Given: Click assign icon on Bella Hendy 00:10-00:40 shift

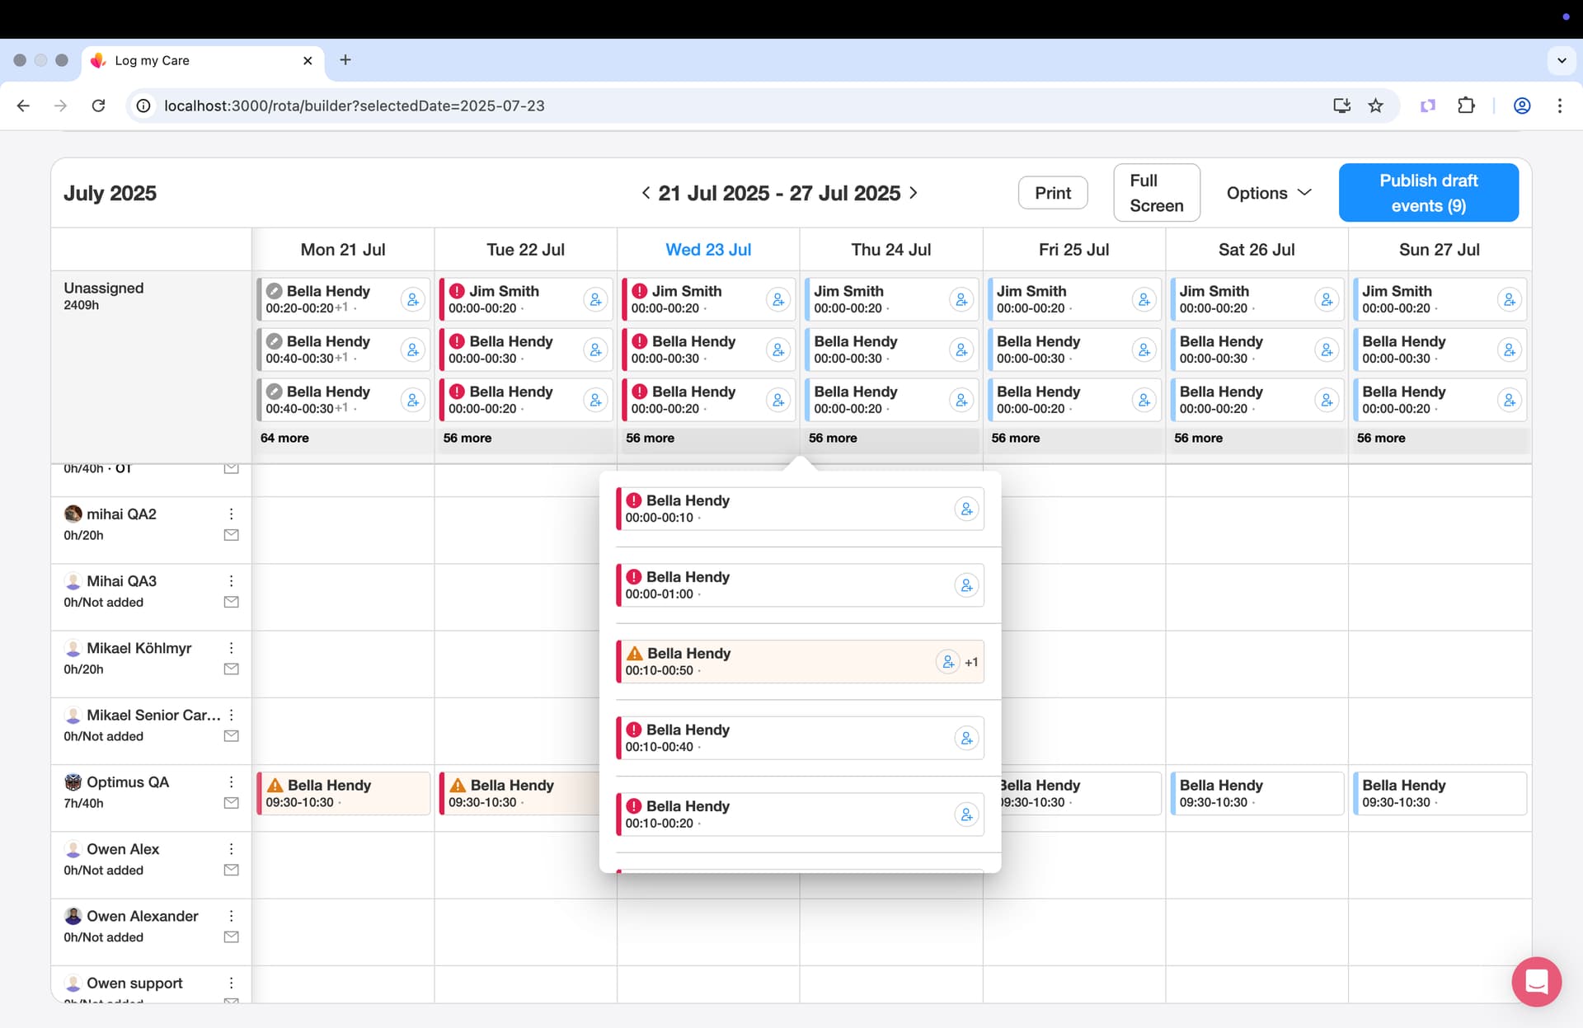Looking at the screenshot, I should [966, 738].
